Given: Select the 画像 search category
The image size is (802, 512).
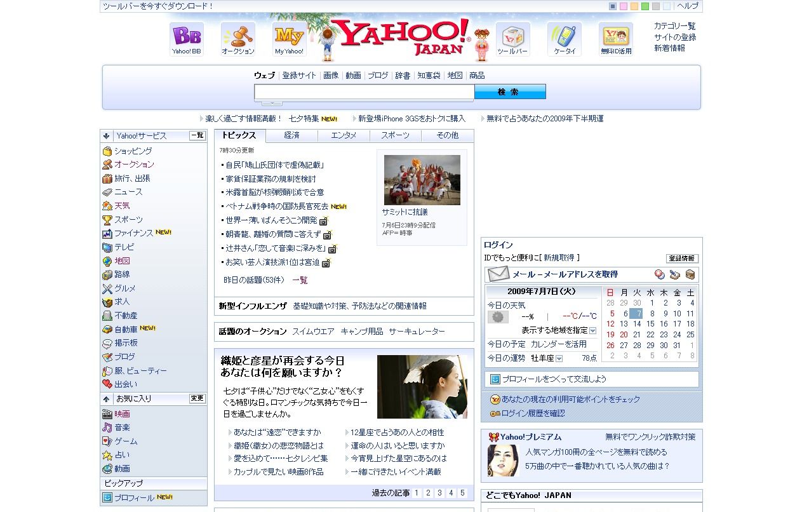Looking at the screenshot, I should pyautogui.click(x=331, y=76).
